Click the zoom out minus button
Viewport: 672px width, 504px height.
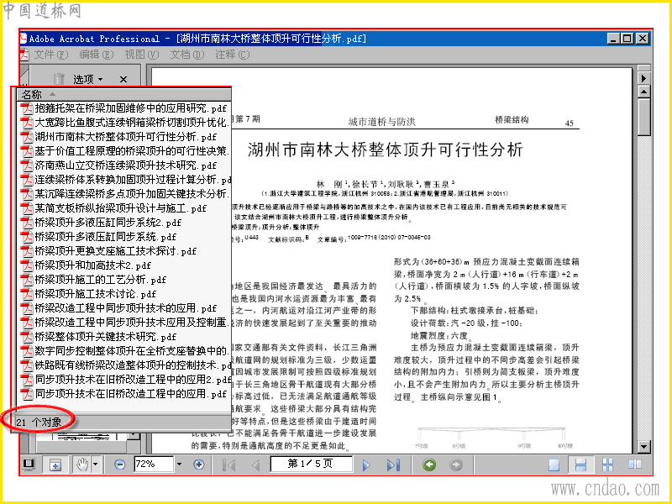pyautogui.click(x=120, y=465)
